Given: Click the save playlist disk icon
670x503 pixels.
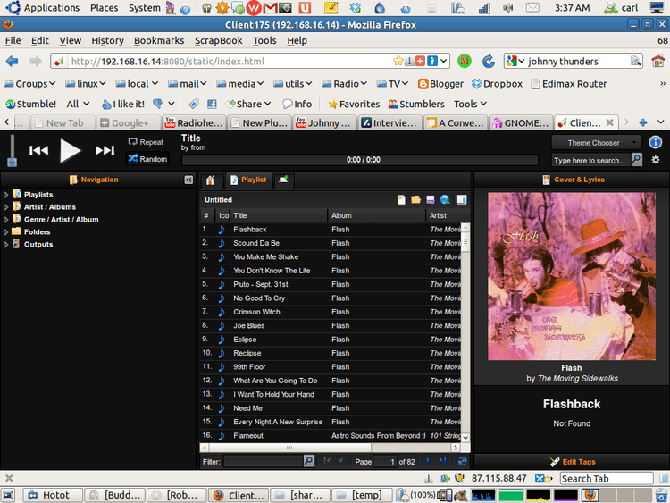Looking at the screenshot, I should coord(431,199).
